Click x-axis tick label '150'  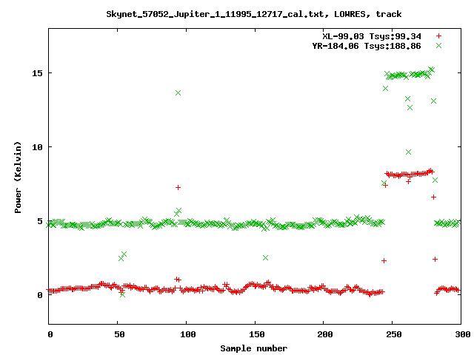pyautogui.click(x=257, y=334)
